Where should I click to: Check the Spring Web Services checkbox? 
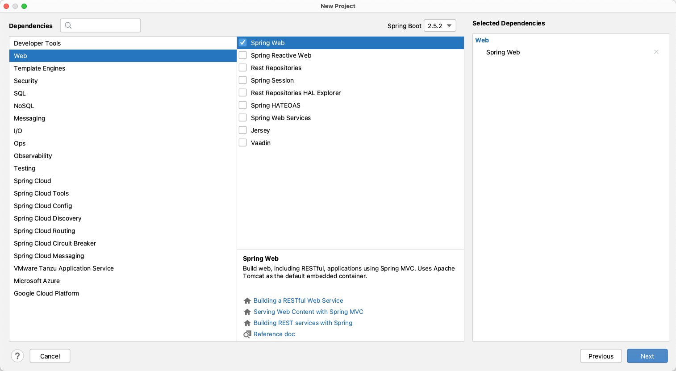point(243,118)
